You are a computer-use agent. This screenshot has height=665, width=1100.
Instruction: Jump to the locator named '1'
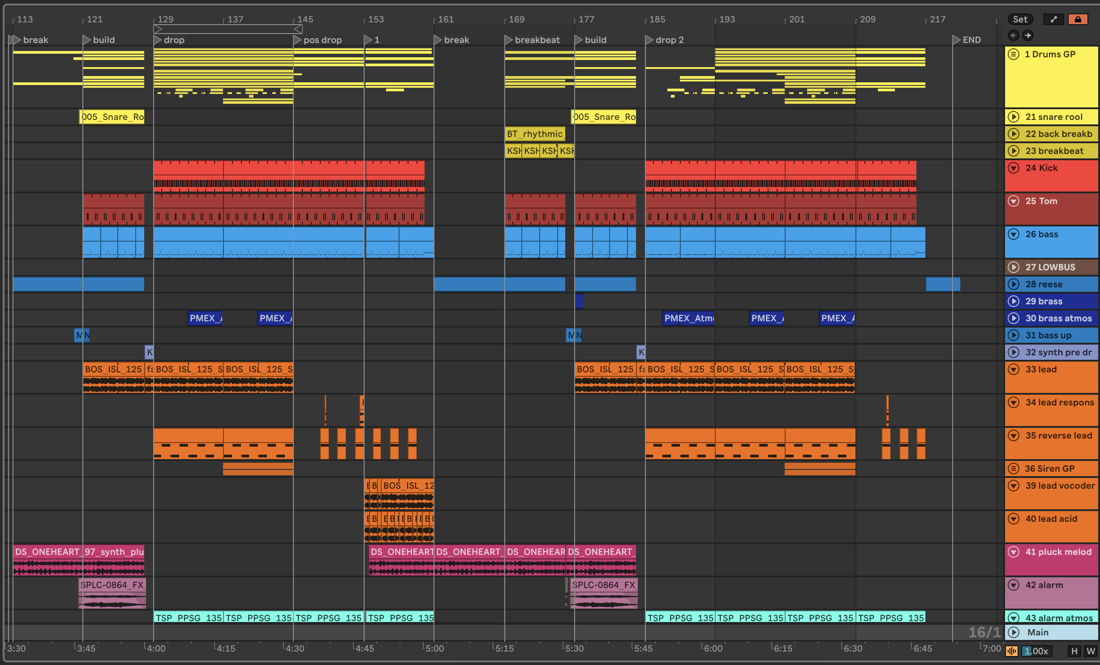pos(368,40)
